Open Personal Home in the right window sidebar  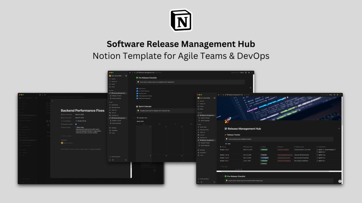203,130
